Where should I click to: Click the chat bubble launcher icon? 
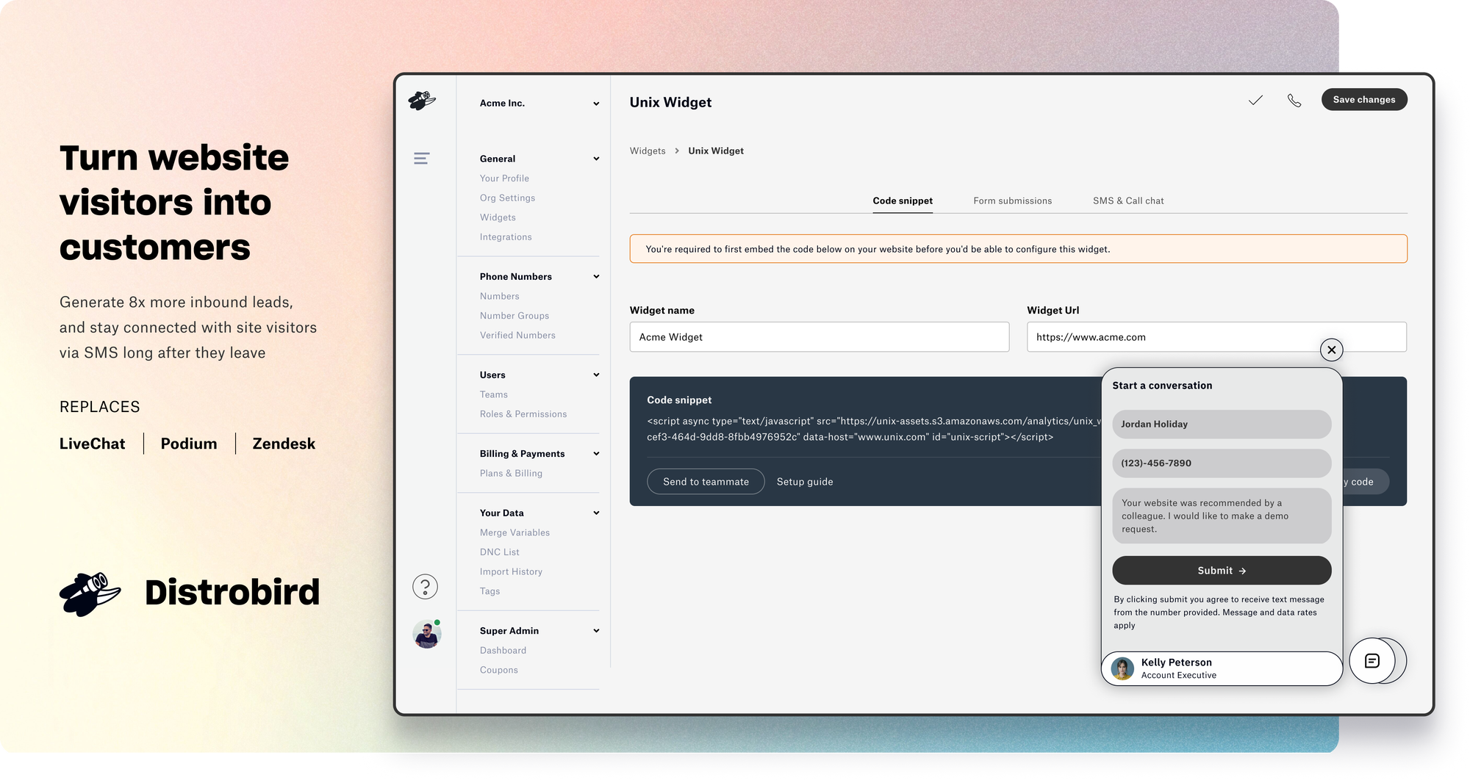point(1372,661)
